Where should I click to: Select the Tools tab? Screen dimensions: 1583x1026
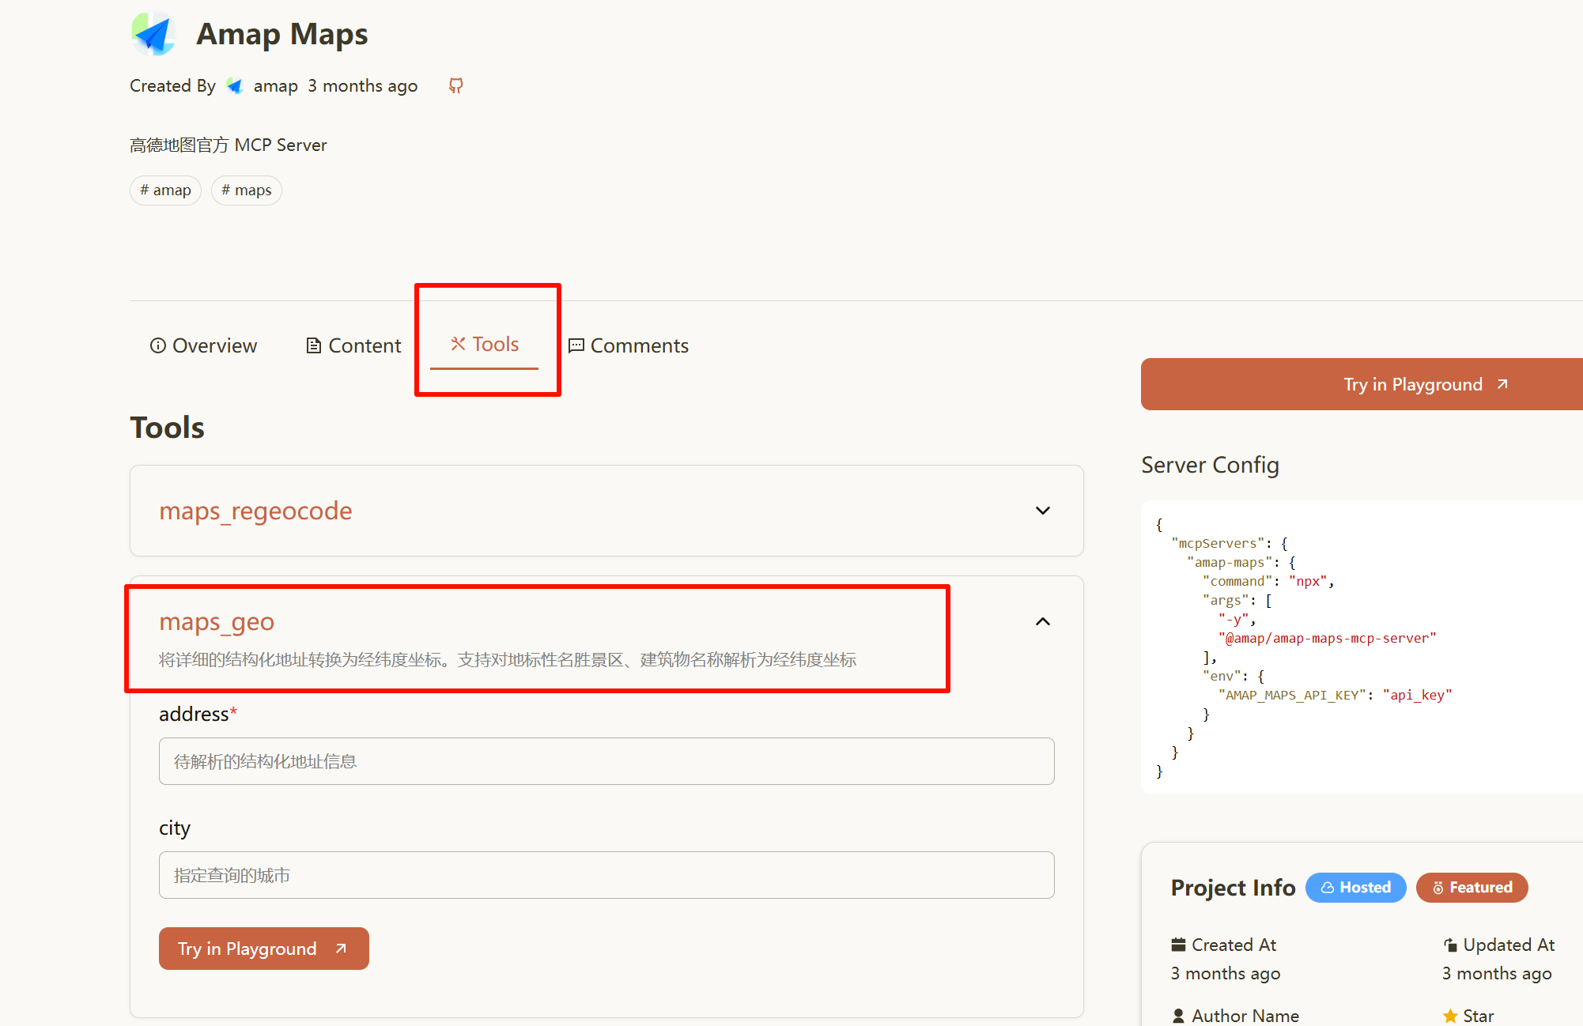point(485,345)
